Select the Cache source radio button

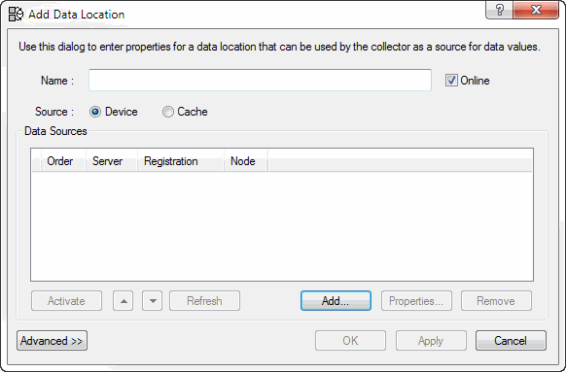[168, 112]
